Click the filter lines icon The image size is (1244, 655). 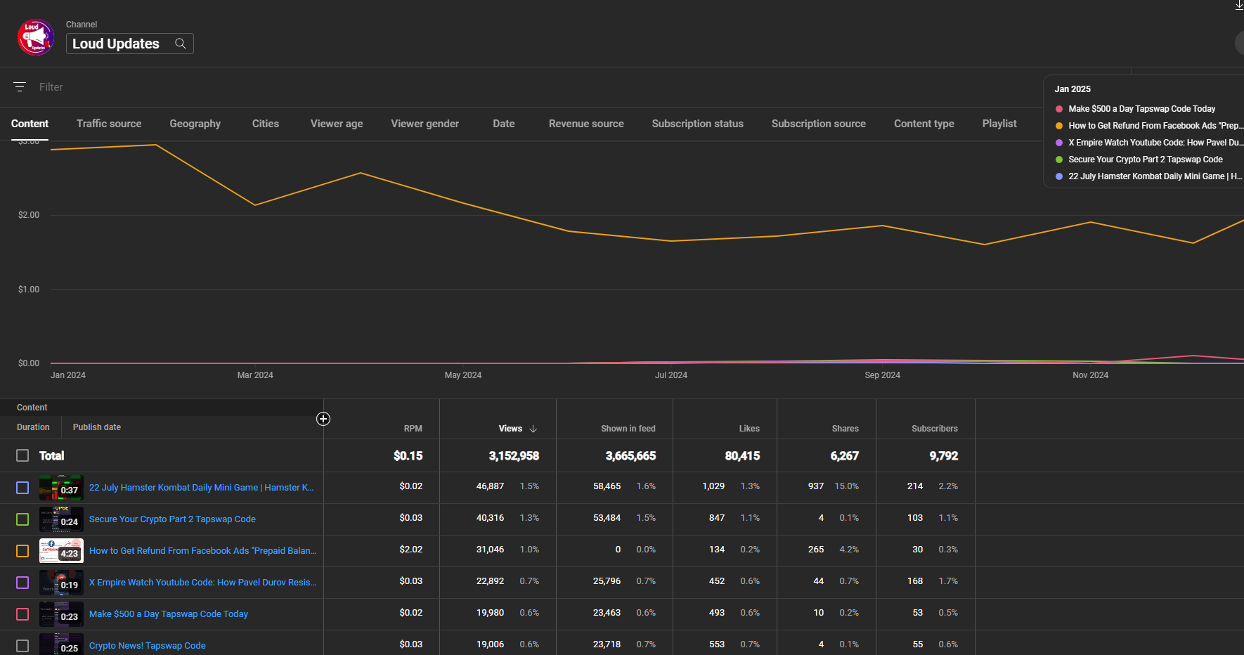(x=20, y=87)
